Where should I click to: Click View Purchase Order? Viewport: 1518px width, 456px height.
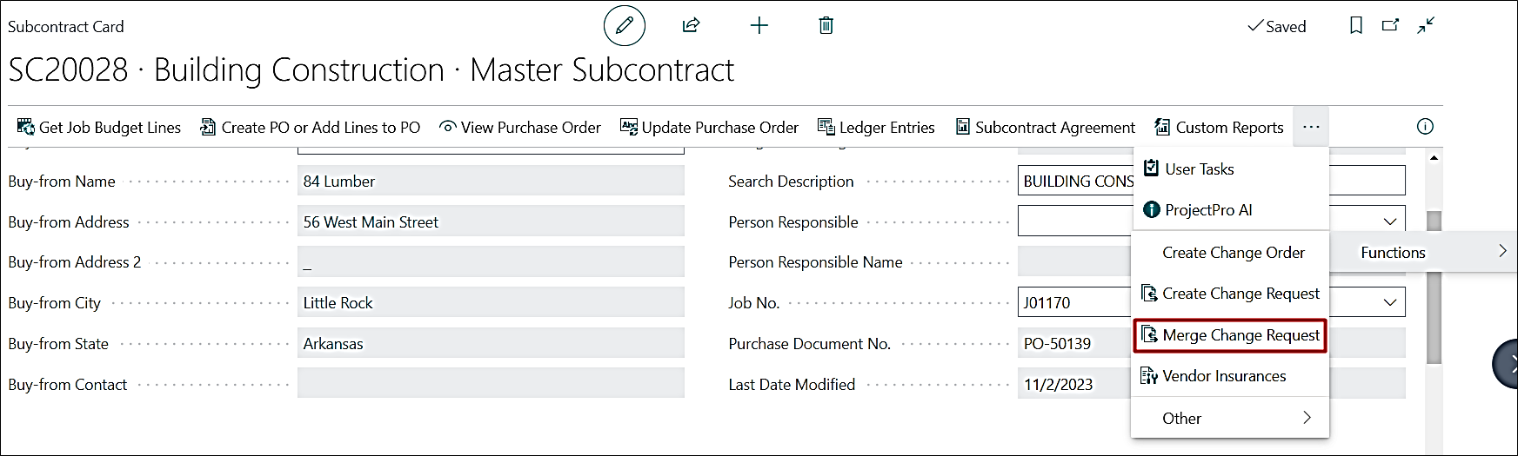point(520,128)
